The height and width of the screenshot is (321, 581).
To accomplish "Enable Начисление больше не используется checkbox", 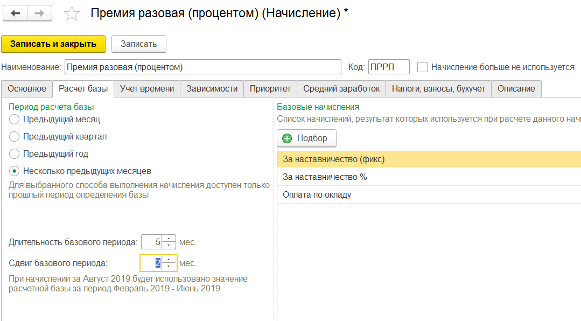I will pos(423,67).
